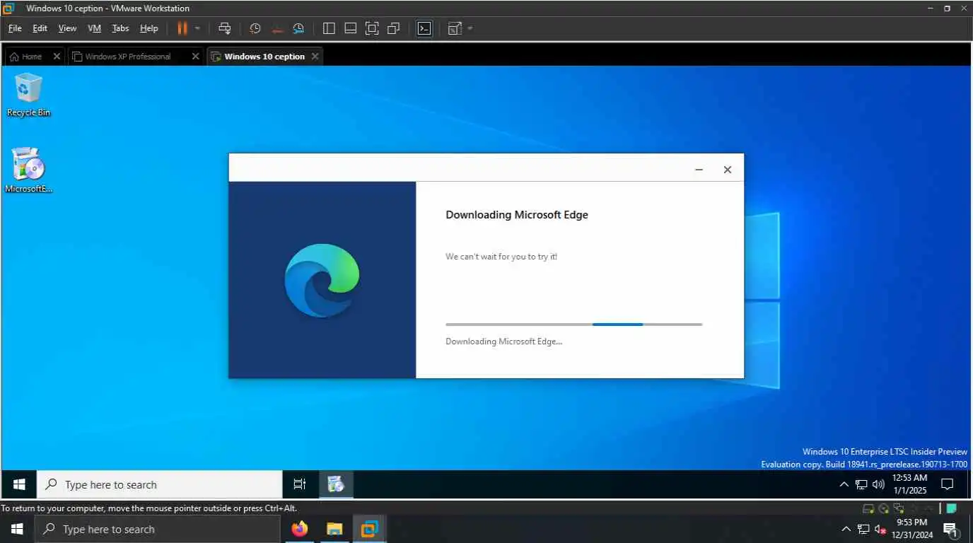
Task: Open the power options dropdown beside pause
Action: click(197, 28)
